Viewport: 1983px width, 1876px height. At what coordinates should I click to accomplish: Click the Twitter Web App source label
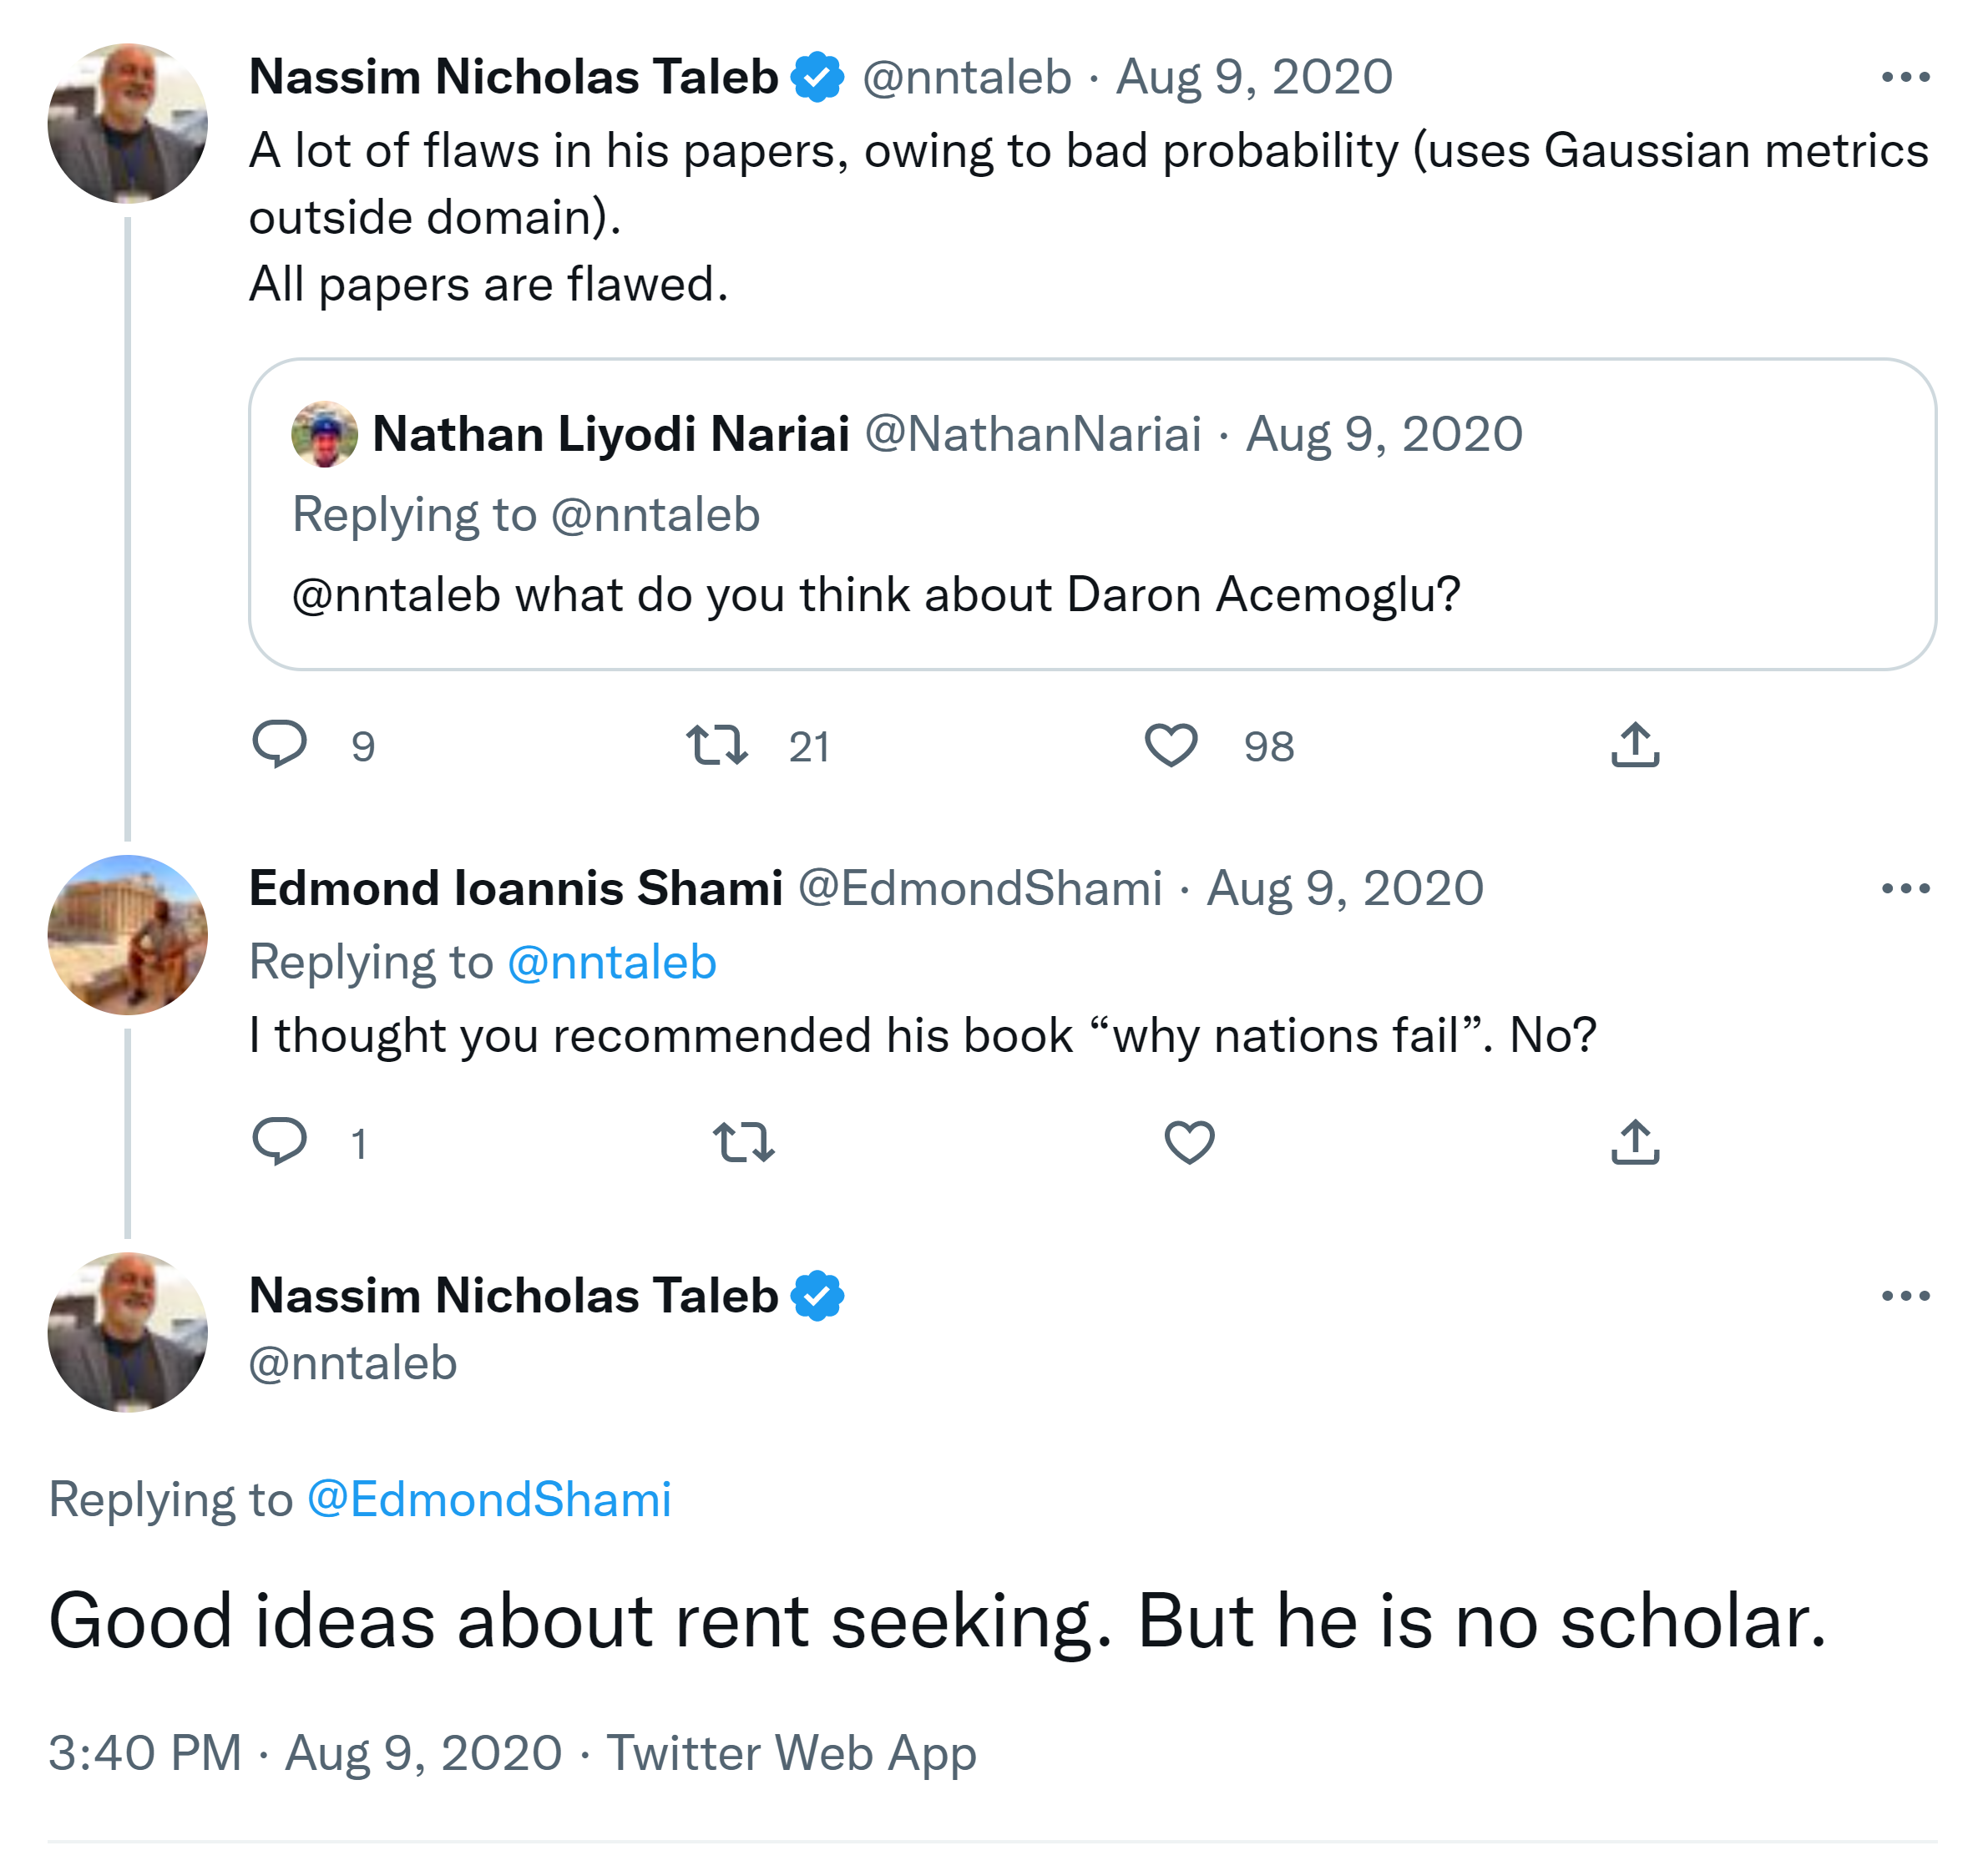[791, 1753]
